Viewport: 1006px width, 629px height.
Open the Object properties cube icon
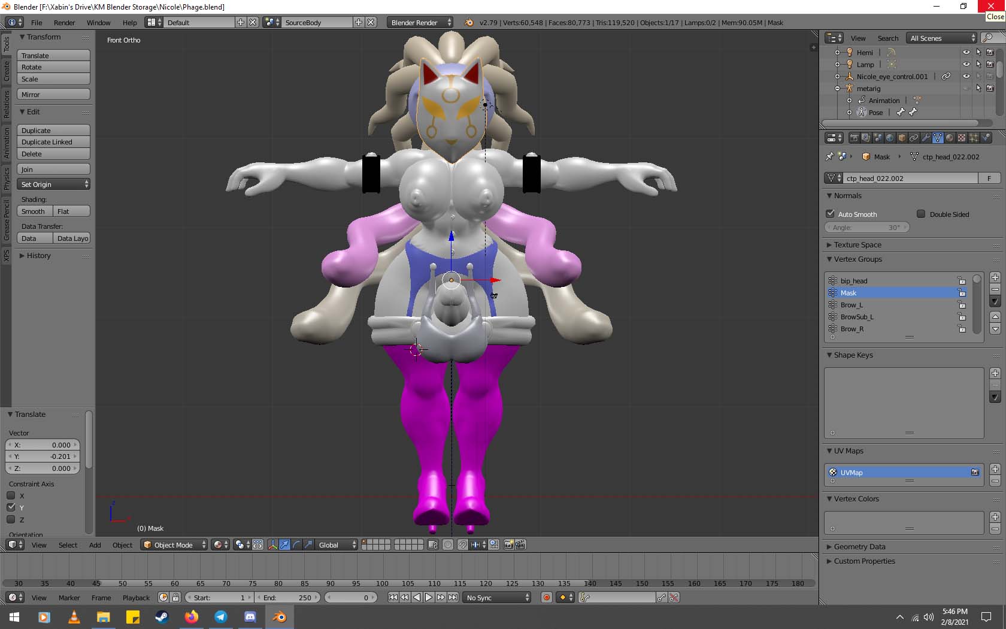tap(902, 138)
